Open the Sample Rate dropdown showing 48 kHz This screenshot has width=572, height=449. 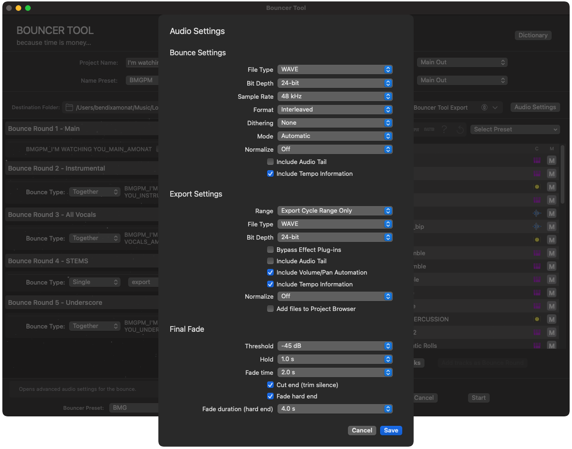click(335, 96)
